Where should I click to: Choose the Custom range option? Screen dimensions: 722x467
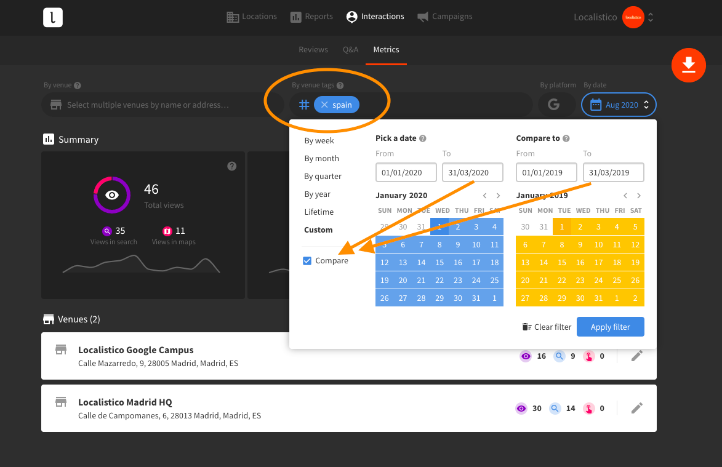tap(318, 230)
